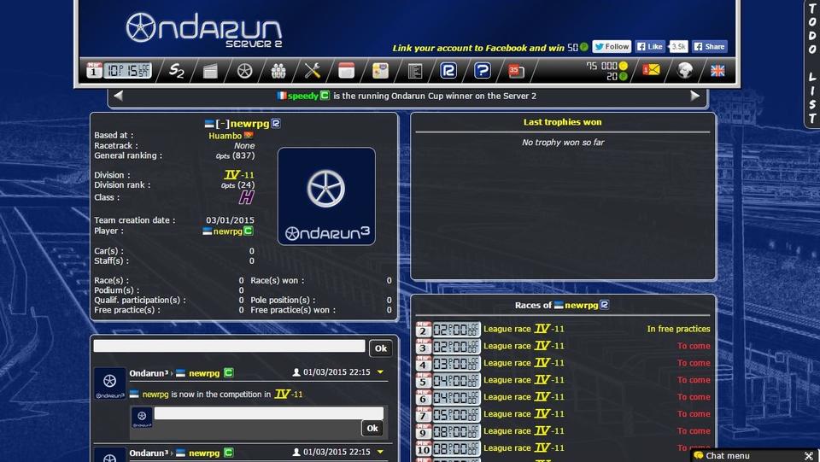The height and width of the screenshot is (462, 820).
Task: Open League race IV-11 on March 9
Action: pos(524,430)
